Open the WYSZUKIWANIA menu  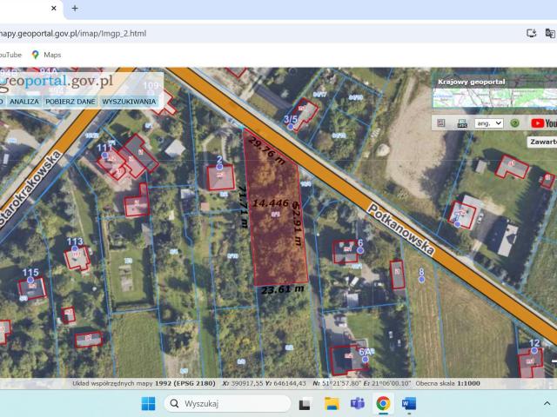click(129, 102)
